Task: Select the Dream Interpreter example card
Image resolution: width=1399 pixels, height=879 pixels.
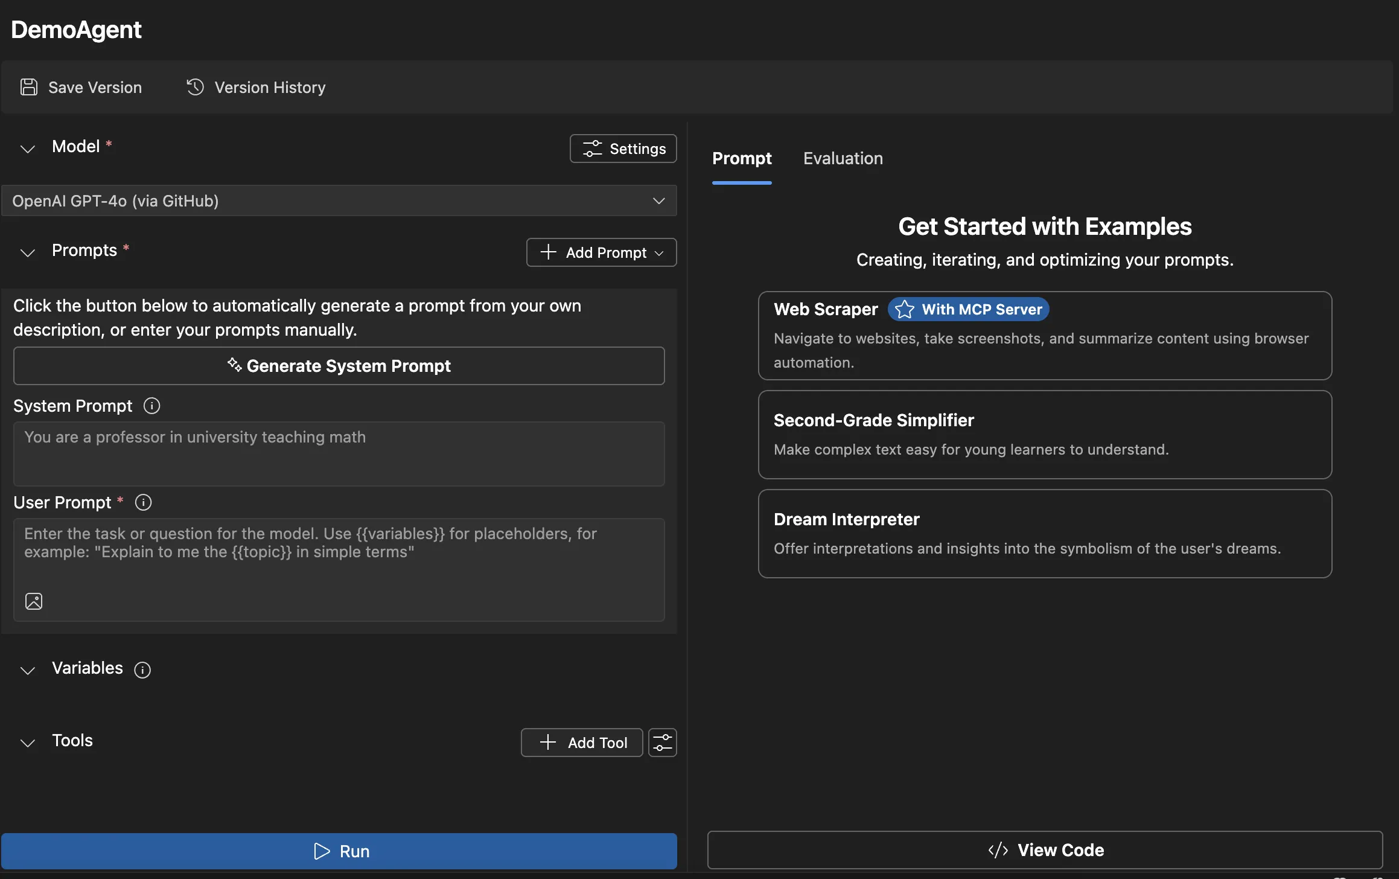Action: [1045, 534]
